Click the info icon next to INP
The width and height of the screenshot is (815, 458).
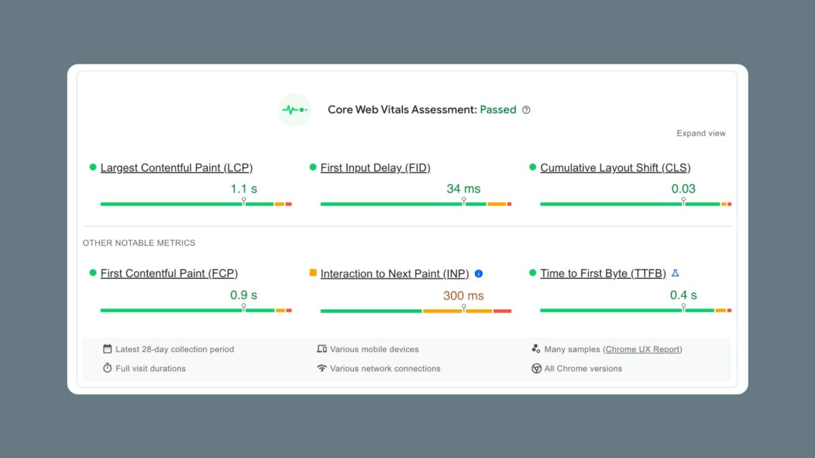pyautogui.click(x=478, y=273)
